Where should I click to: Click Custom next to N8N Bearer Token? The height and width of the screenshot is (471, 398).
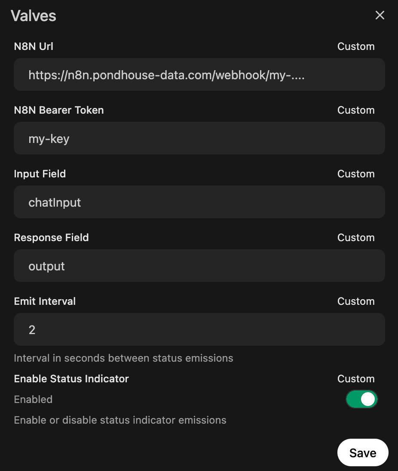pos(356,110)
